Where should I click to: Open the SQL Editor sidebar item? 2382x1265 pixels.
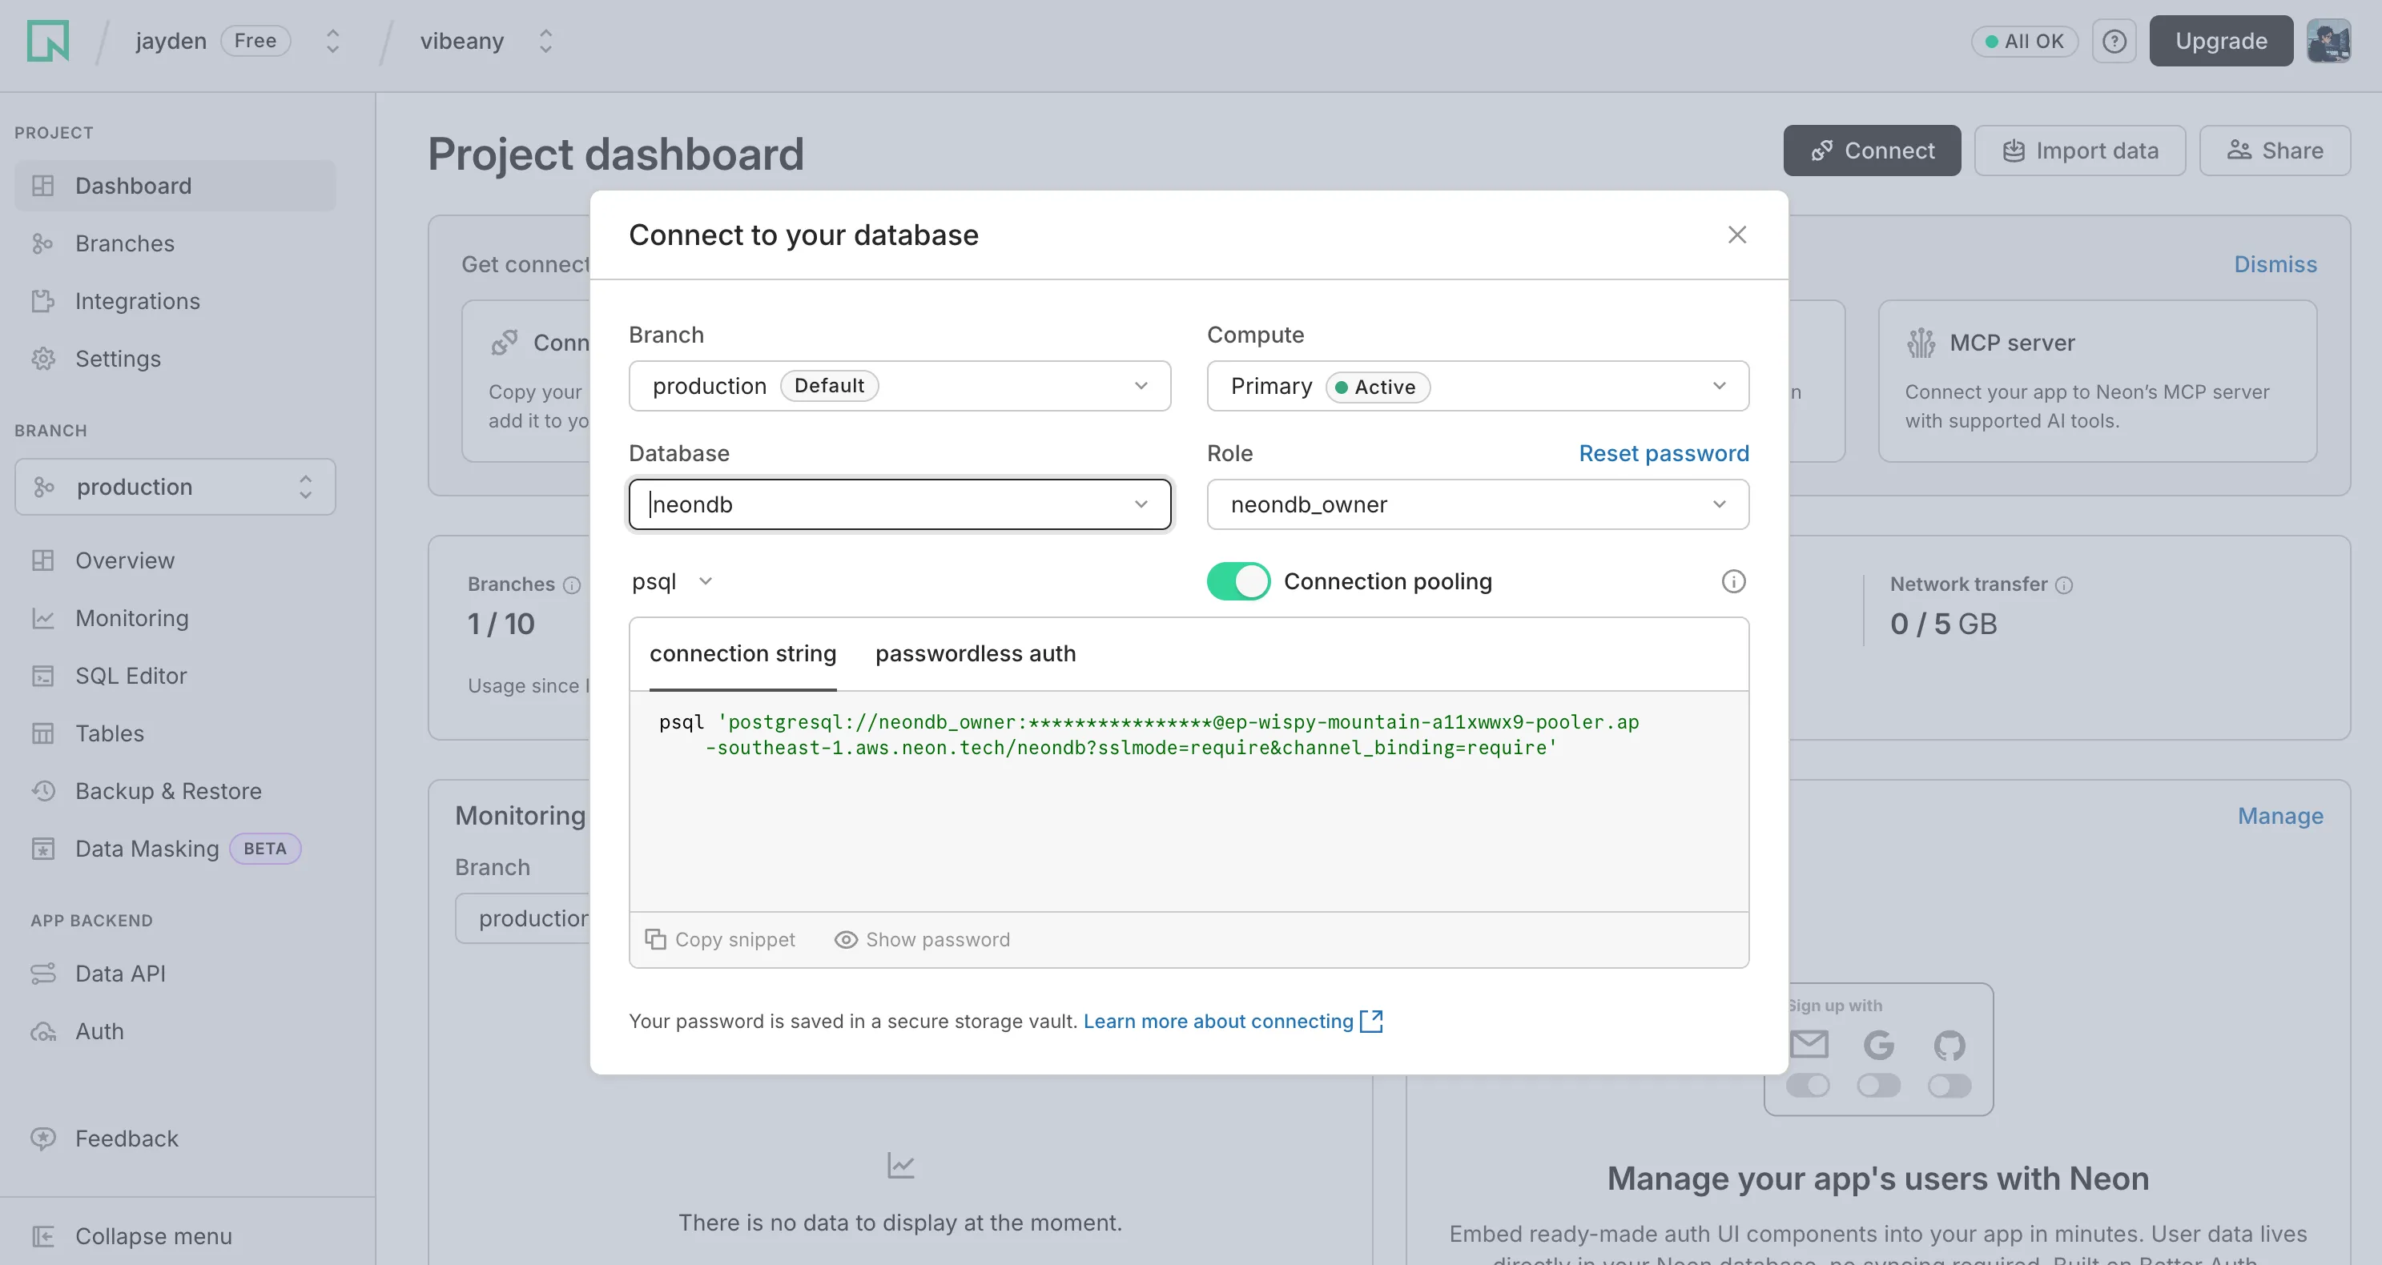pos(131,676)
